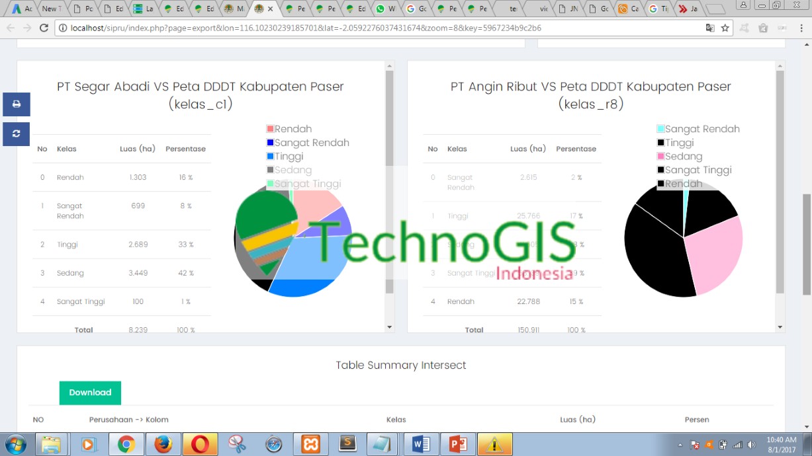Viewport: 812px width, 456px height.
Task: Open a new tab with the new-tab button
Action: (715, 9)
